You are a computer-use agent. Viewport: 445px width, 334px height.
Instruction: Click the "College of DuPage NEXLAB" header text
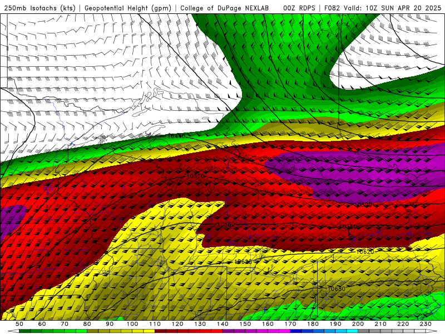tap(224, 8)
